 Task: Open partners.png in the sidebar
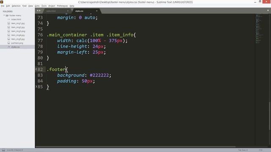(17, 43)
